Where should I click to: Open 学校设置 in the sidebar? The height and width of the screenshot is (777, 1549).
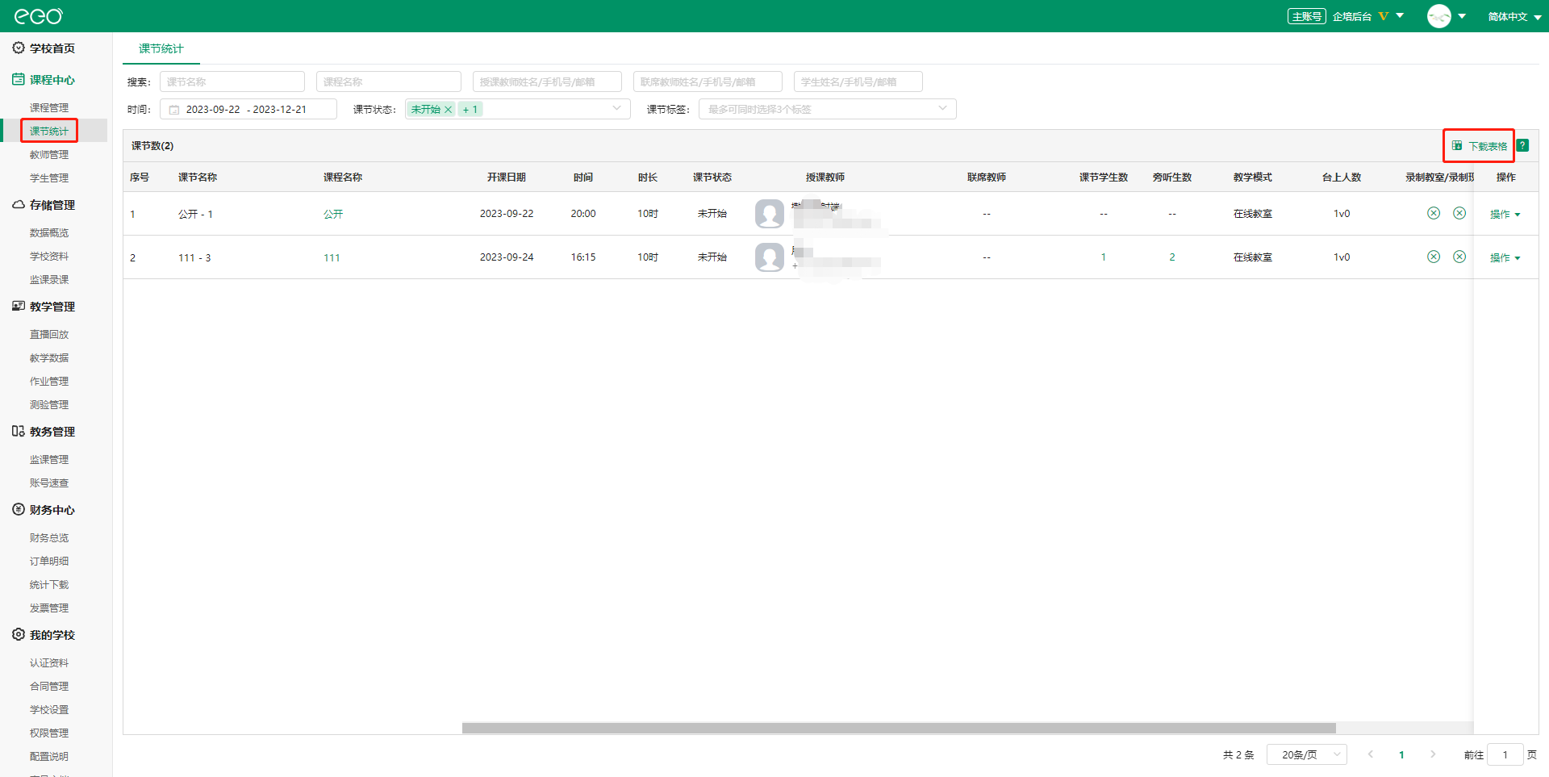pos(49,709)
